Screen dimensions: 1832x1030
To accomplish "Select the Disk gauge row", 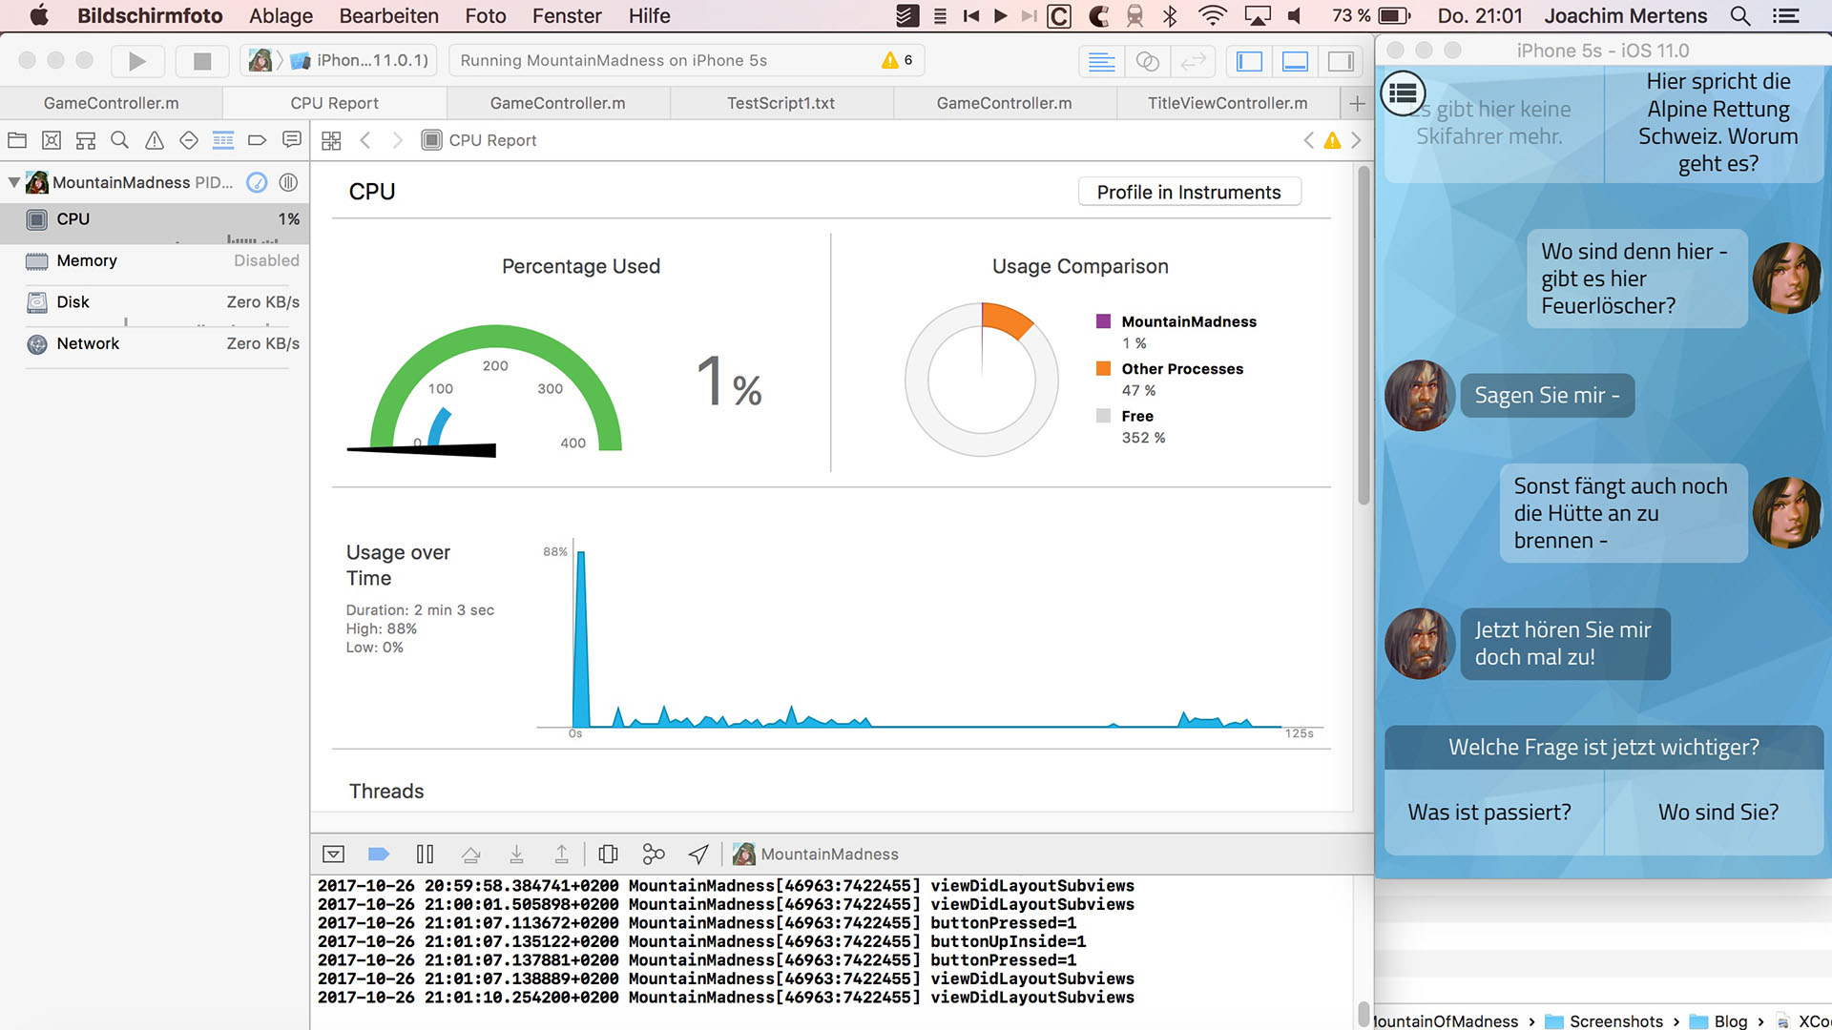I will [155, 302].
